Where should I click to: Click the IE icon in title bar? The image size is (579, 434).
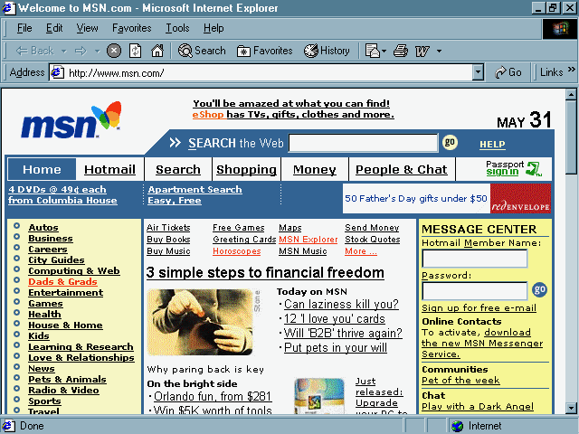8,8
